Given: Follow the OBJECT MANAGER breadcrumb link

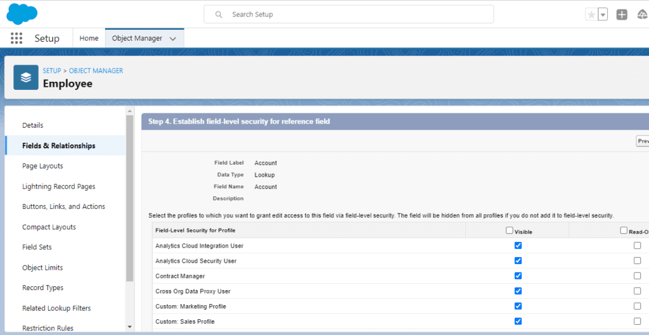Looking at the screenshot, I should coord(96,71).
